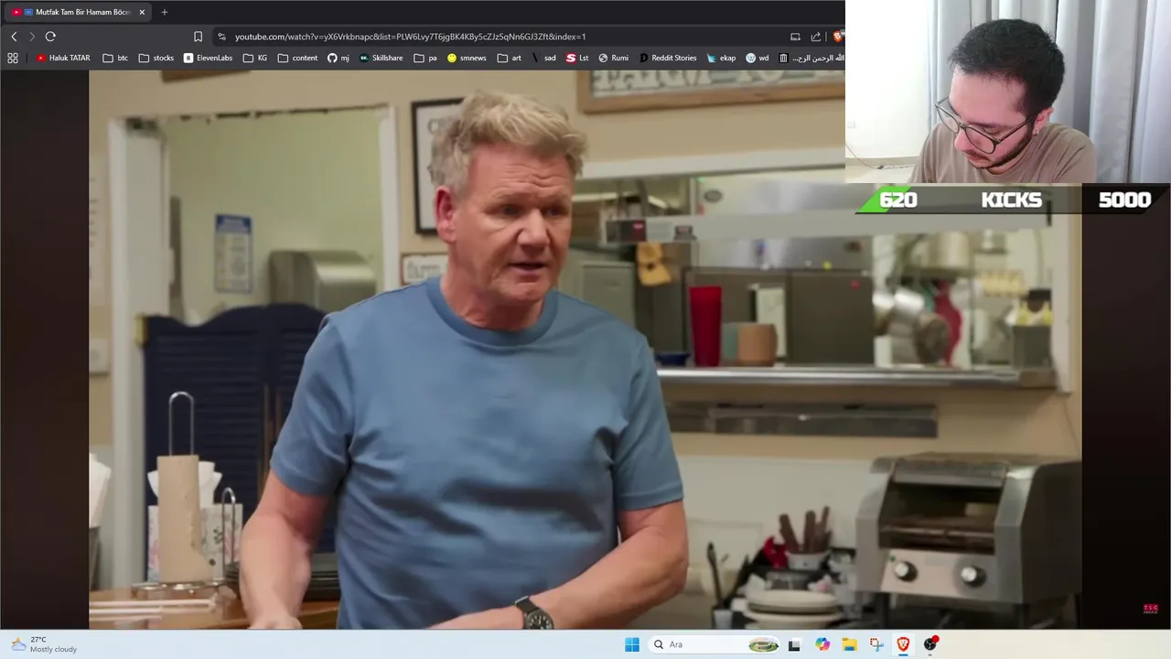
Task: Click the Ara taskbar search box
Action: pos(714,644)
